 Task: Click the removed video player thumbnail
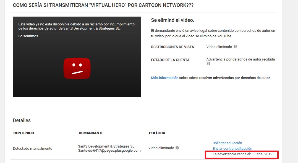(x=77, y=57)
